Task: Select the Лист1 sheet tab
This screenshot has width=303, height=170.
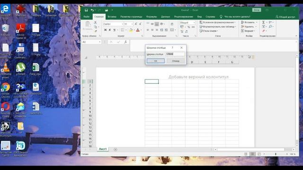Action: (x=103, y=149)
